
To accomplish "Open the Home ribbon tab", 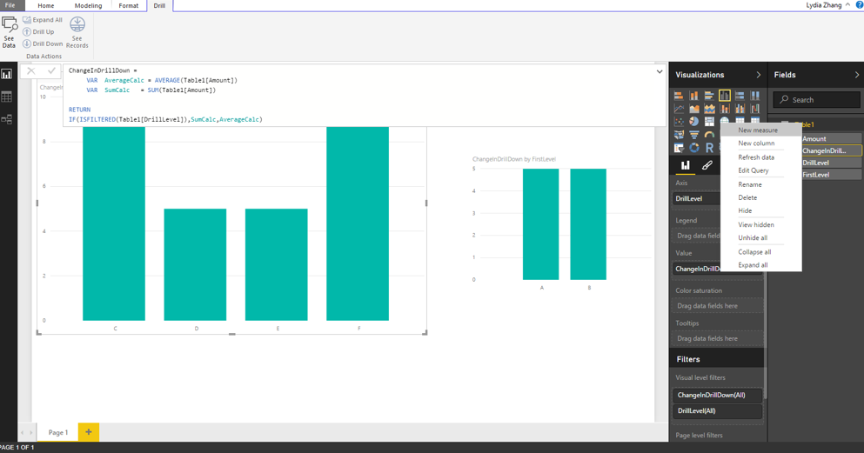I will pyautogui.click(x=46, y=5).
